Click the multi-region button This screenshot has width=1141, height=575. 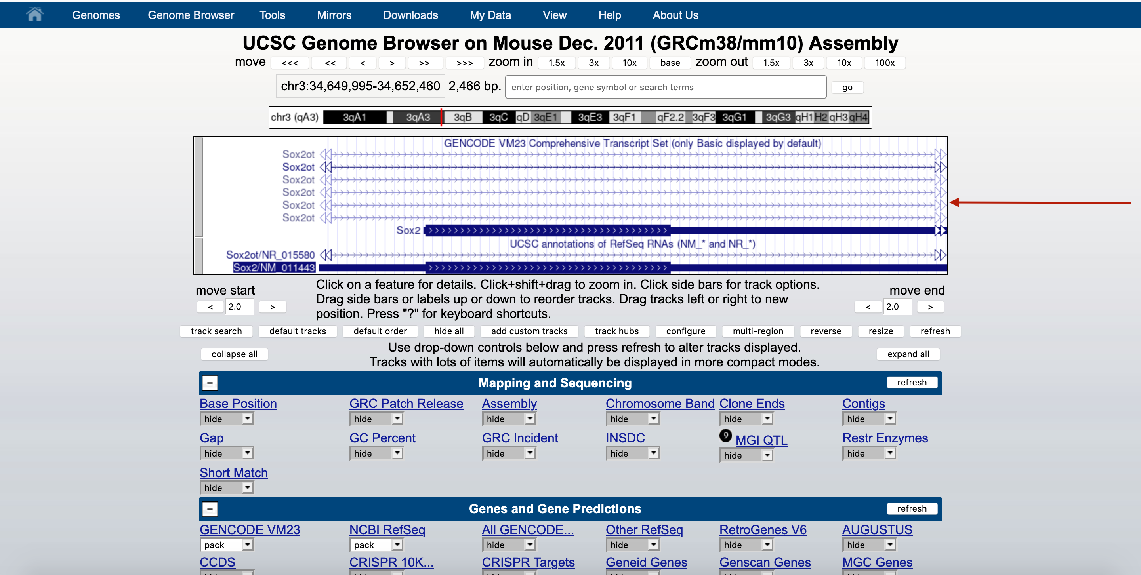coord(758,331)
